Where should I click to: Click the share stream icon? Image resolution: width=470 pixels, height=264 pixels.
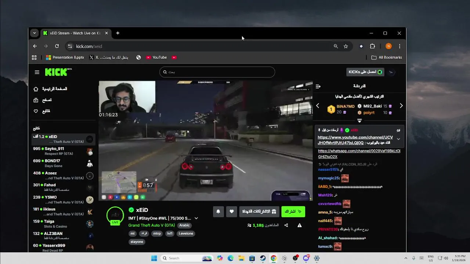pos(286,225)
